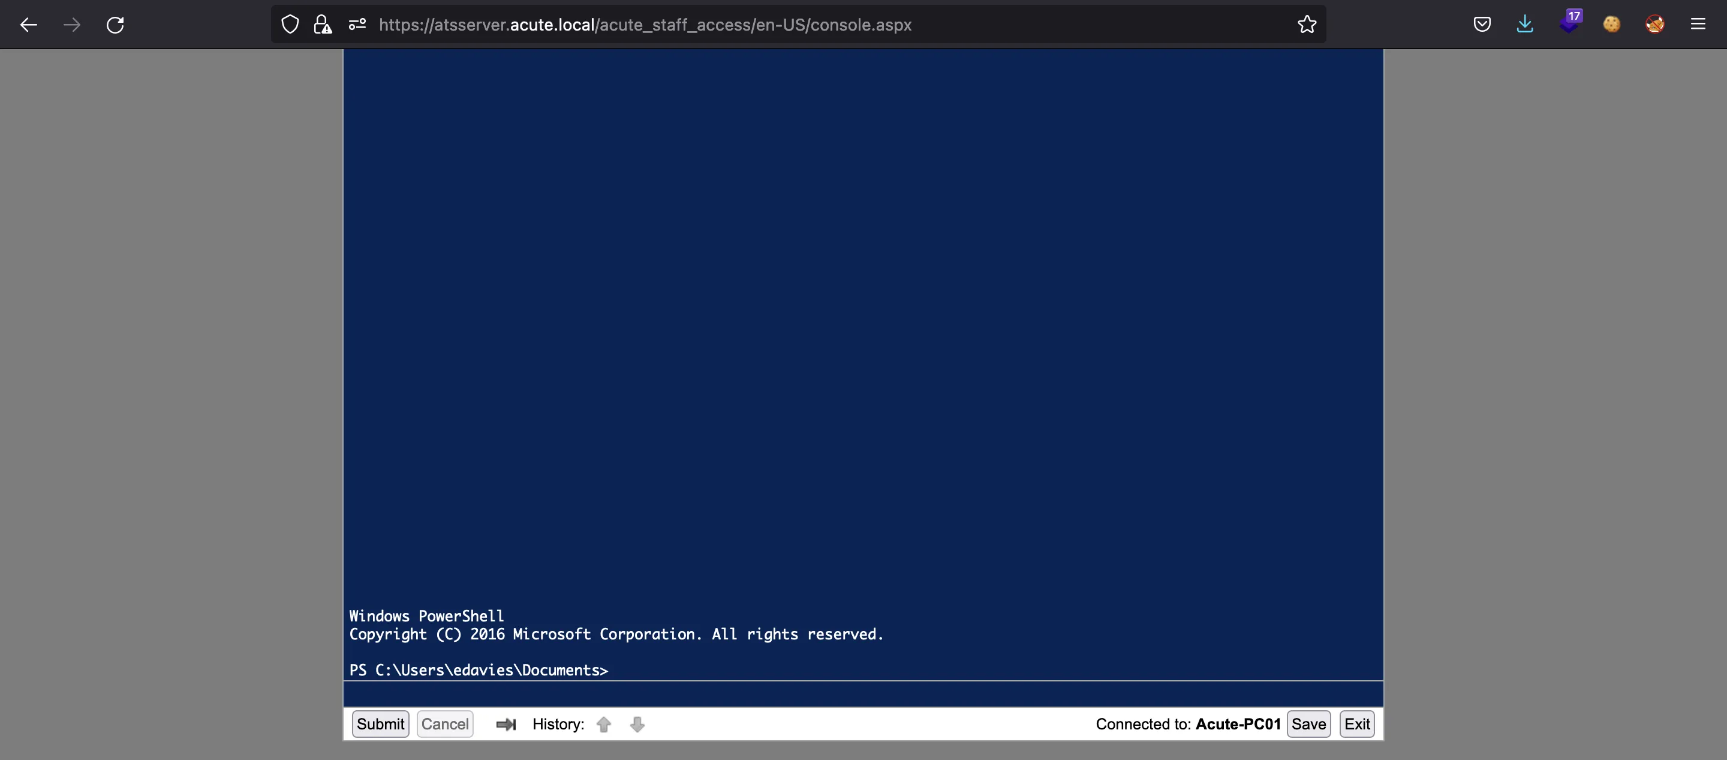Open the FoxyProxy extension icon
This screenshot has height=760, width=1727.
click(x=1654, y=25)
